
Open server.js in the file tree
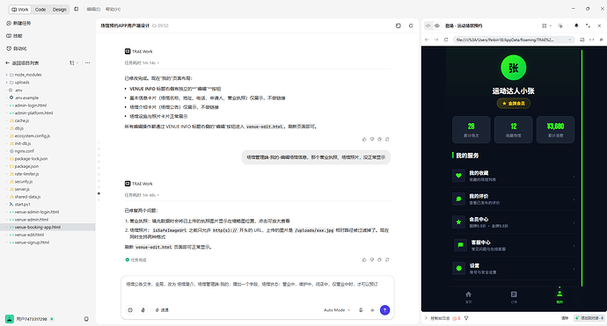(19, 189)
